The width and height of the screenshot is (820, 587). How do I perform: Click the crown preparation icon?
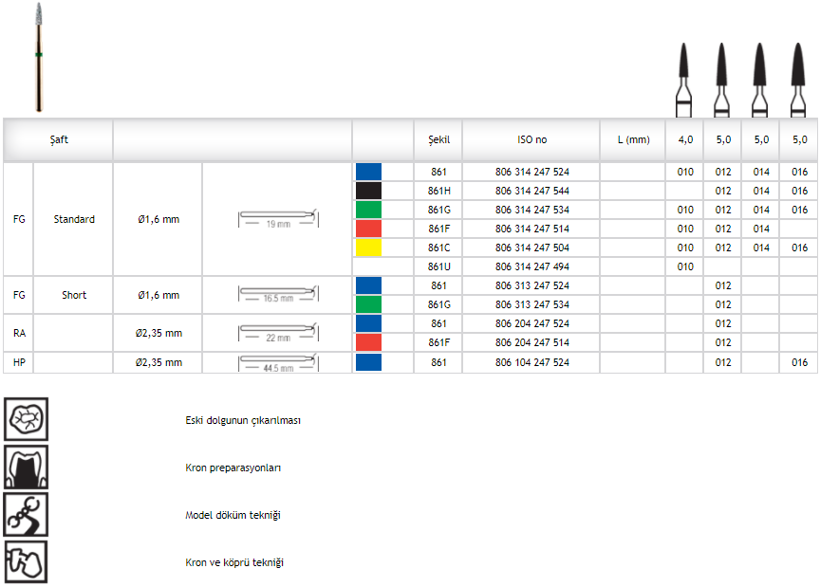(26, 467)
